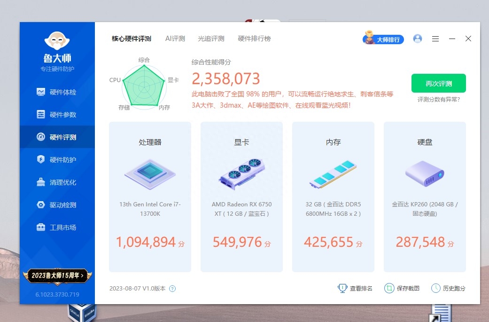Click the 再次评测 green button
This screenshot has width=489, height=322.
pyautogui.click(x=438, y=83)
